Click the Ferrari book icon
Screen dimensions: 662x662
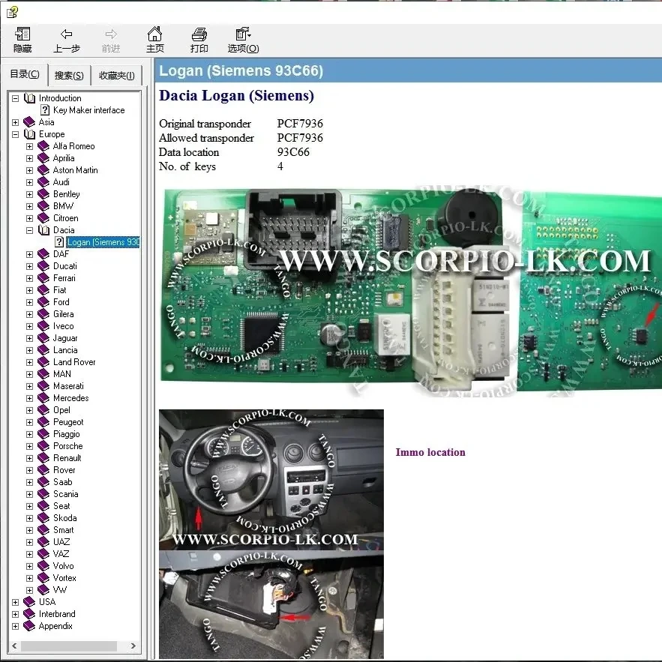pos(43,278)
